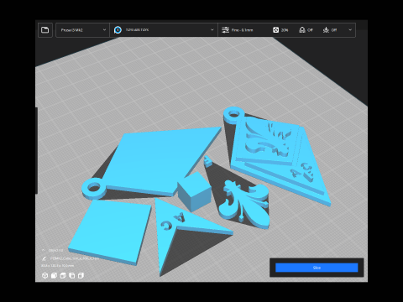Screen dimensions: 403x302
Task: Click the pencil icon to rename job
Action: point(44,258)
